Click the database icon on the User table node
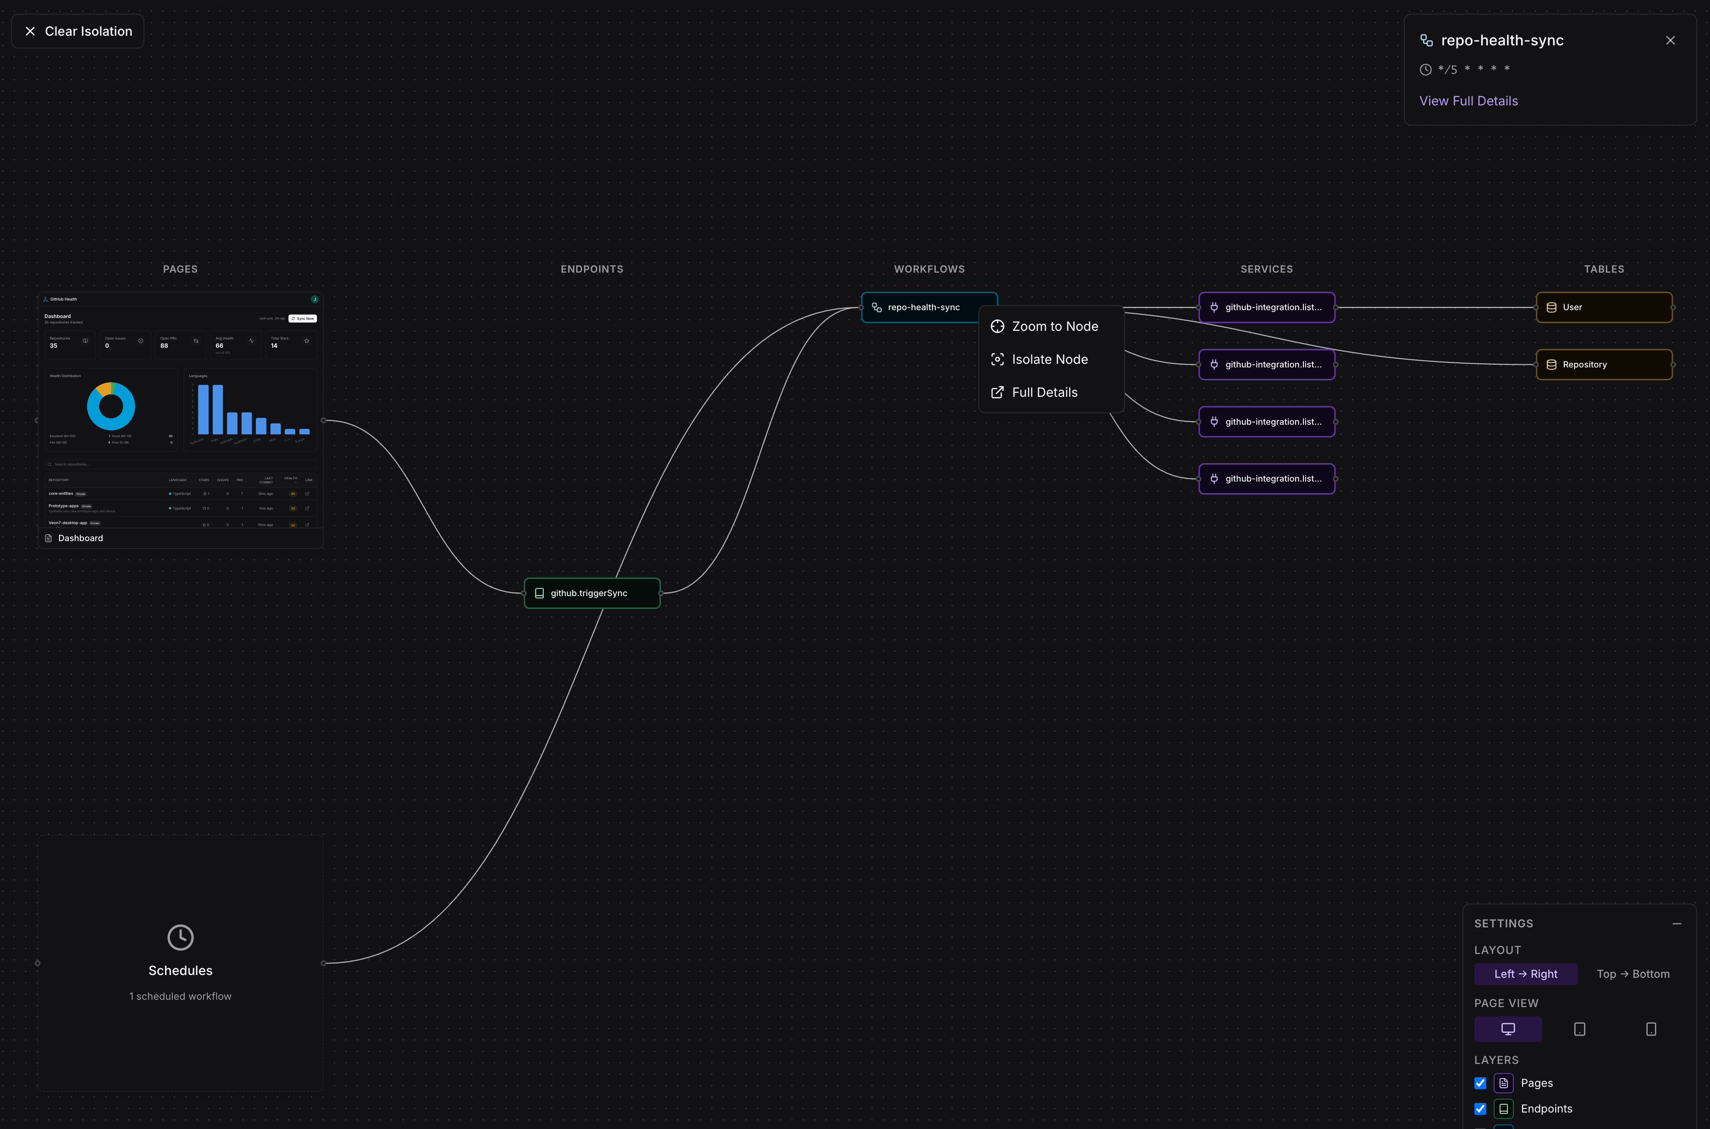 (x=1551, y=307)
